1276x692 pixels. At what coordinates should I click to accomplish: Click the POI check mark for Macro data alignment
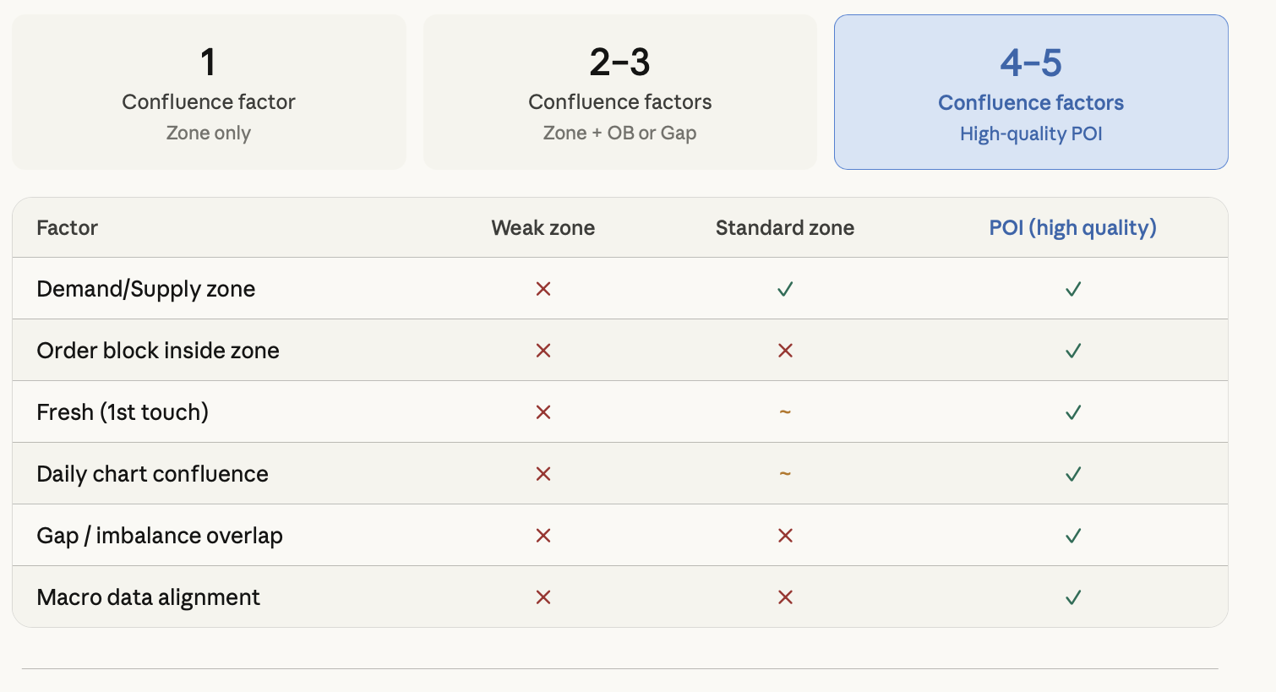tap(1073, 597)
